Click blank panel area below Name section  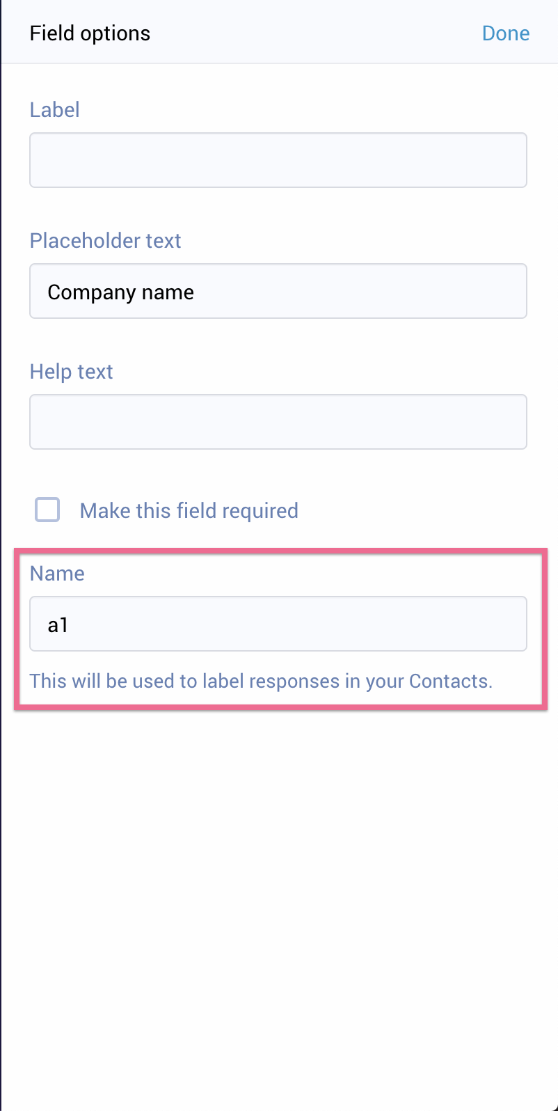pyautogui.click(x=278, y=870)
